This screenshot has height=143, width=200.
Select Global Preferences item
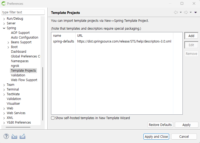[25, 56]
